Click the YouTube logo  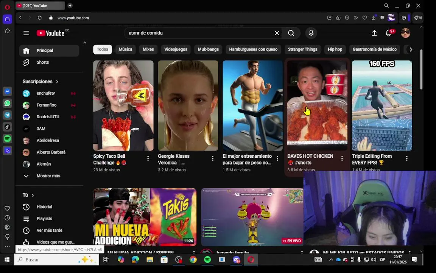pyautogui.click(x=51, y=33)
